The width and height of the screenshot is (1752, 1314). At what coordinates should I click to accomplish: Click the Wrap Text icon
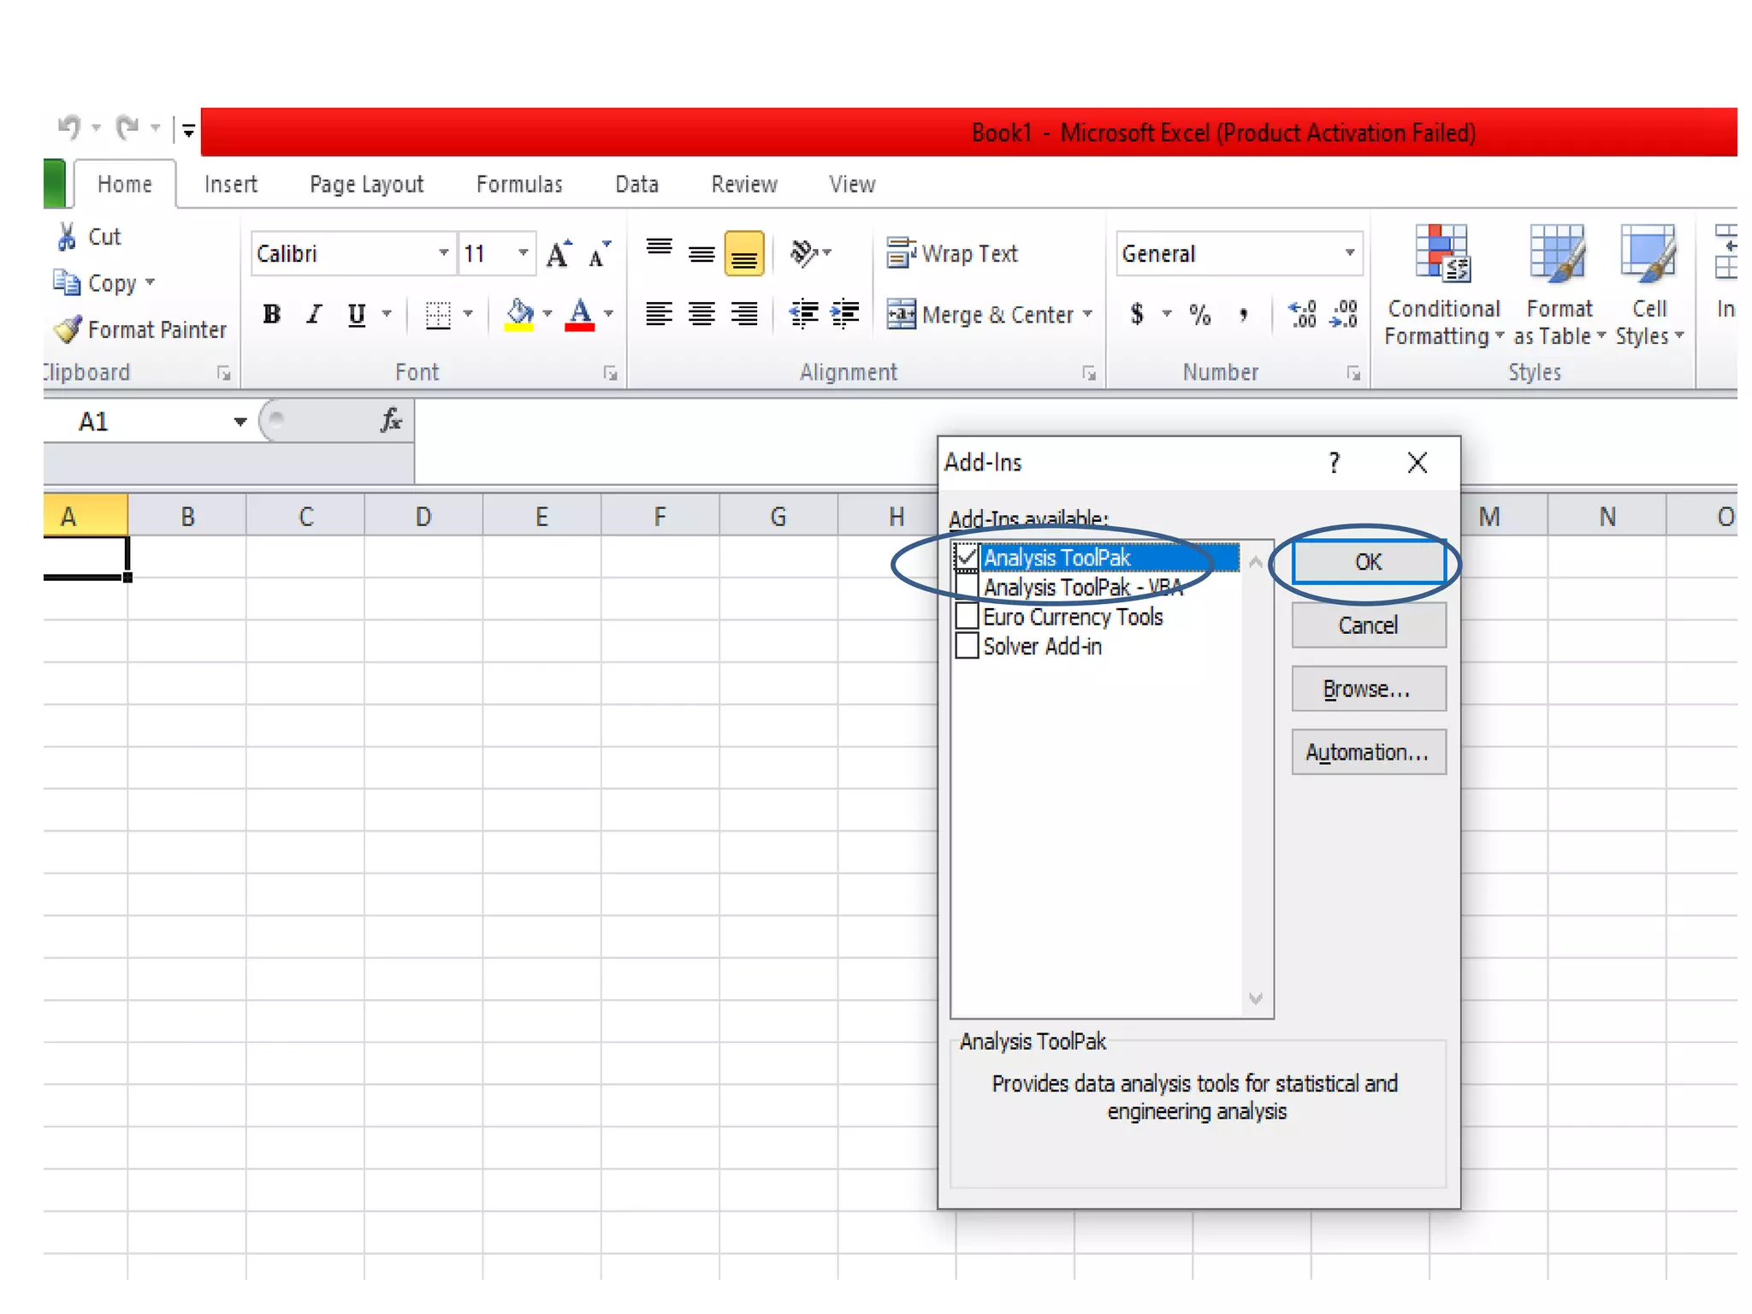click(x=901, y=253)
